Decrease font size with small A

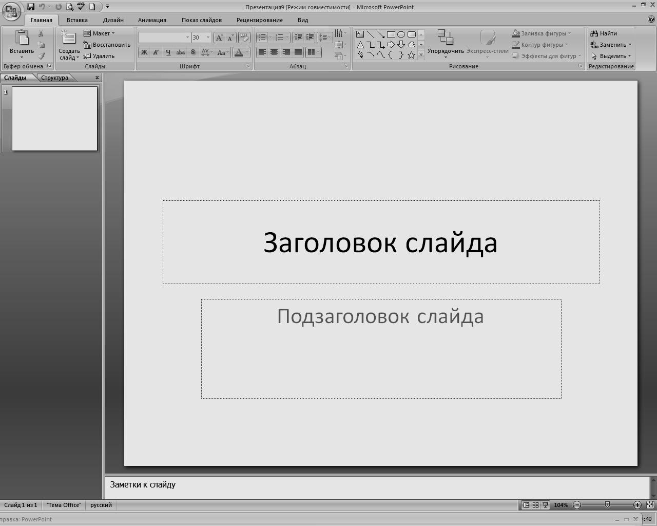[230, 37]
